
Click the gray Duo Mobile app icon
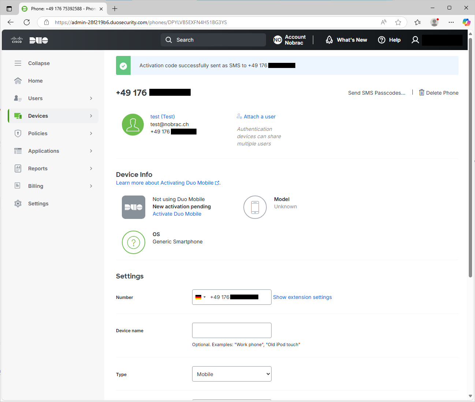(134, 207)
